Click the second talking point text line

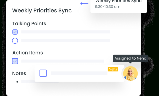pyautogui.click(x=66, y=41)
